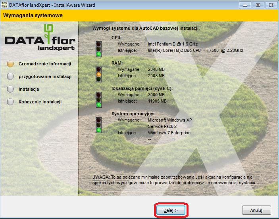Click the UWAGA warning note text
This screenshot has width=279, height=219.
pyautogui.click(x=174, y=180)
